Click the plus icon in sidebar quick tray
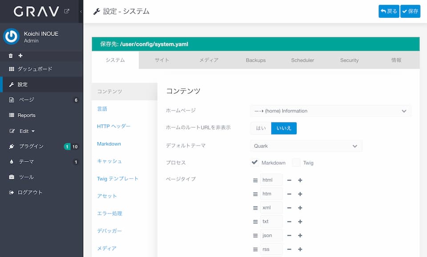427x257 pixels. pyautogui.click(x=20, y=56)
